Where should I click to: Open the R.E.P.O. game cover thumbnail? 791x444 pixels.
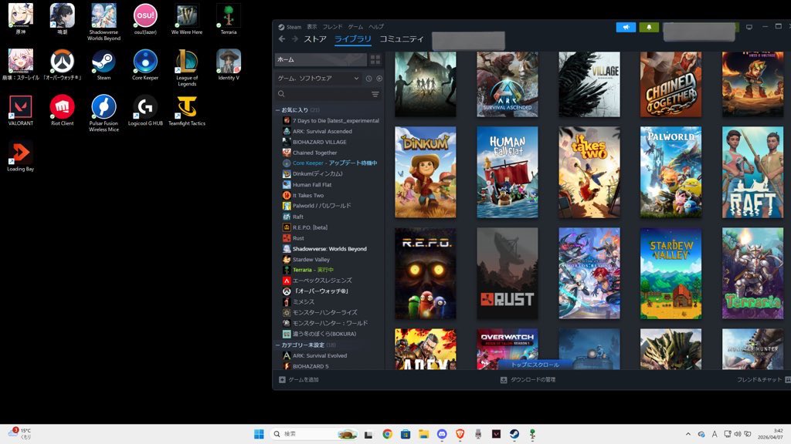tap(426, 274)
